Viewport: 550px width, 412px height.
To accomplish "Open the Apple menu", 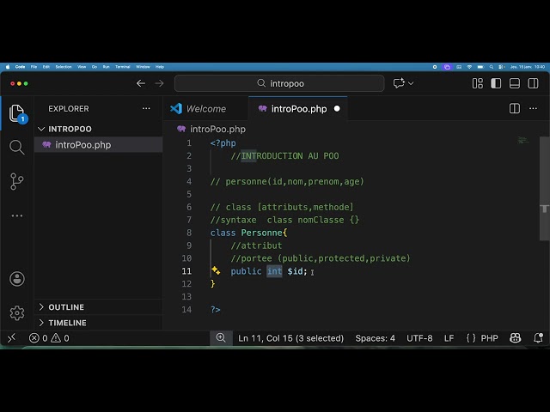I will pyautogui.click(x=8, y=67).
